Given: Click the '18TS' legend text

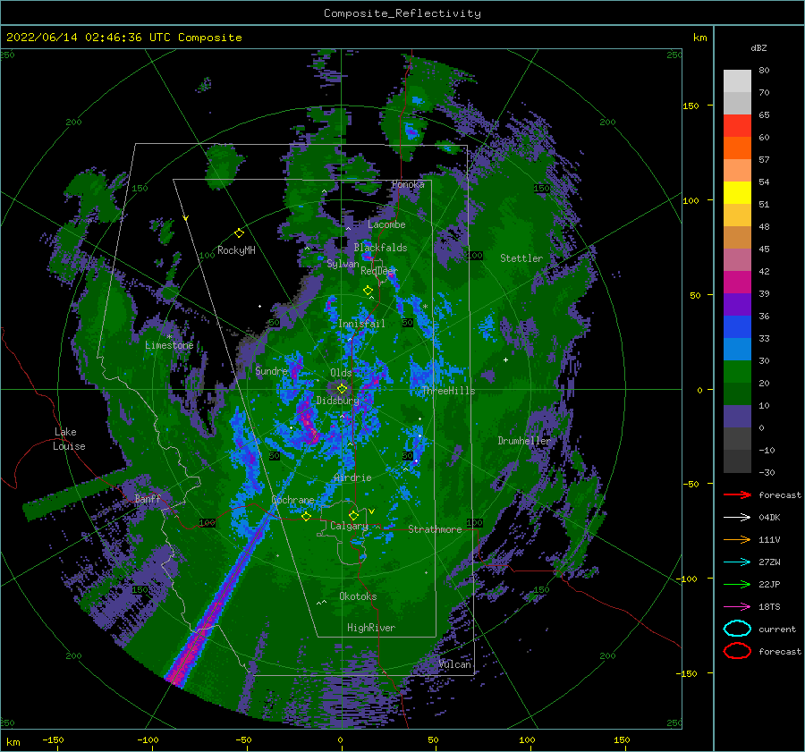Looking at the screenshot, I should 769,606.
